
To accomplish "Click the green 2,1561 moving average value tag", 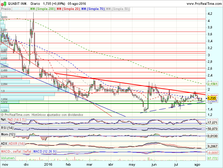I will [213, 83].
